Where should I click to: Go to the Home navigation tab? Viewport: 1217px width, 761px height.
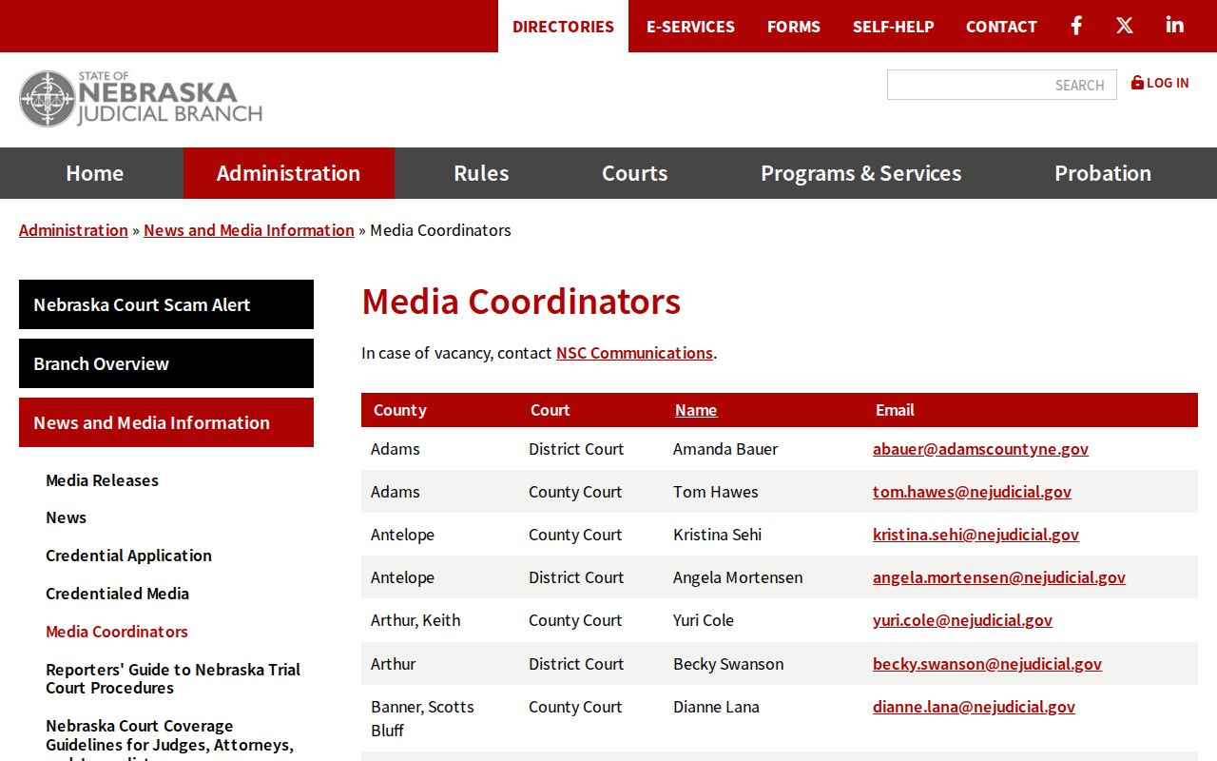[94, 173]
